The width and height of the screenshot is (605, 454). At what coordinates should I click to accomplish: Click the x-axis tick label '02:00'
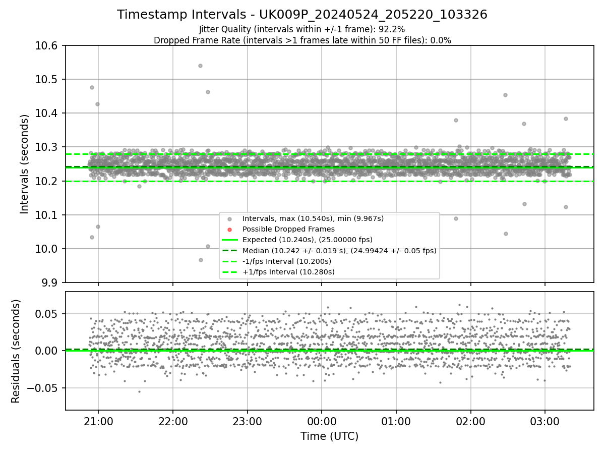pyautogui.click(x=471, y=421)
